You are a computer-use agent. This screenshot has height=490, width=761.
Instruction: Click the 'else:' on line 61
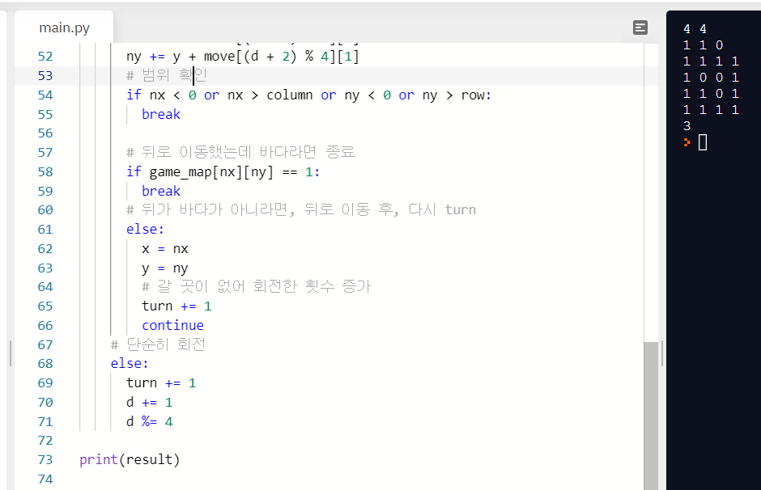(145, 230)
